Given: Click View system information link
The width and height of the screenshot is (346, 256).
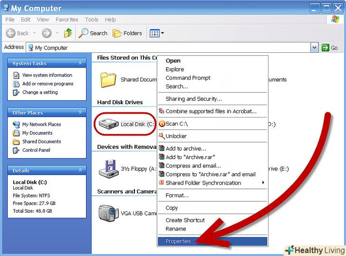Looking at the screenshot, I should (47, 75).
